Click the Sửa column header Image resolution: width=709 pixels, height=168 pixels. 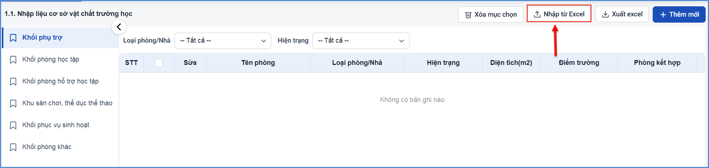pos(190,63)
